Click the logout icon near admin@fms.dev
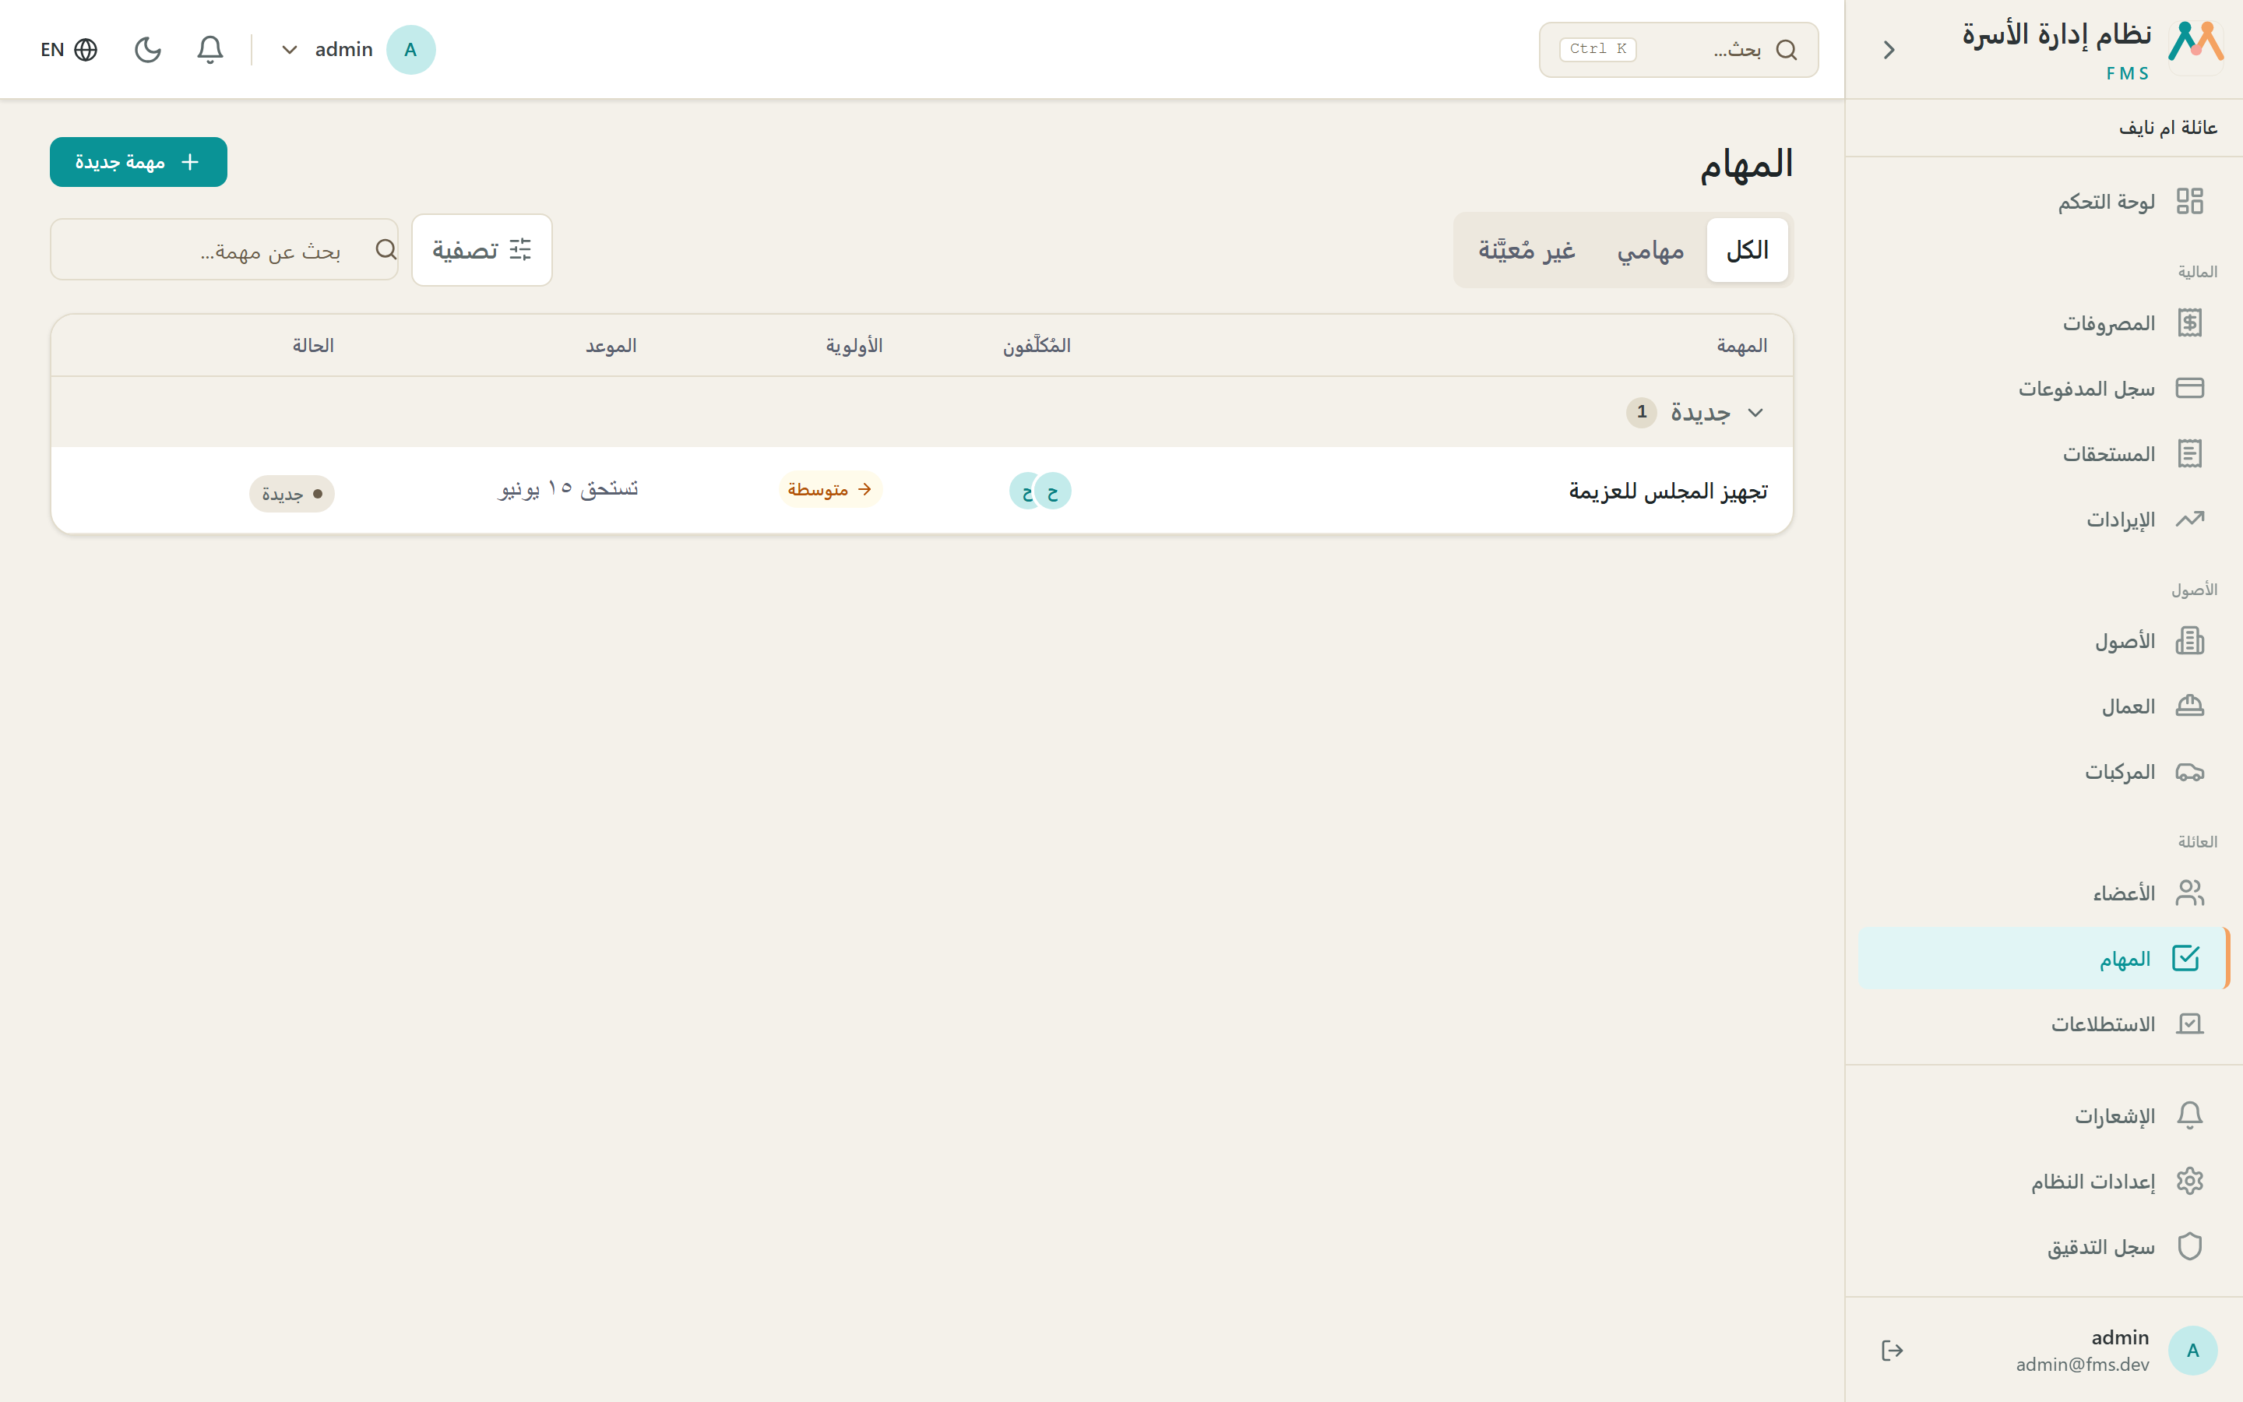This screenshot has width=2243, height=1402. click(1892, 1350)
